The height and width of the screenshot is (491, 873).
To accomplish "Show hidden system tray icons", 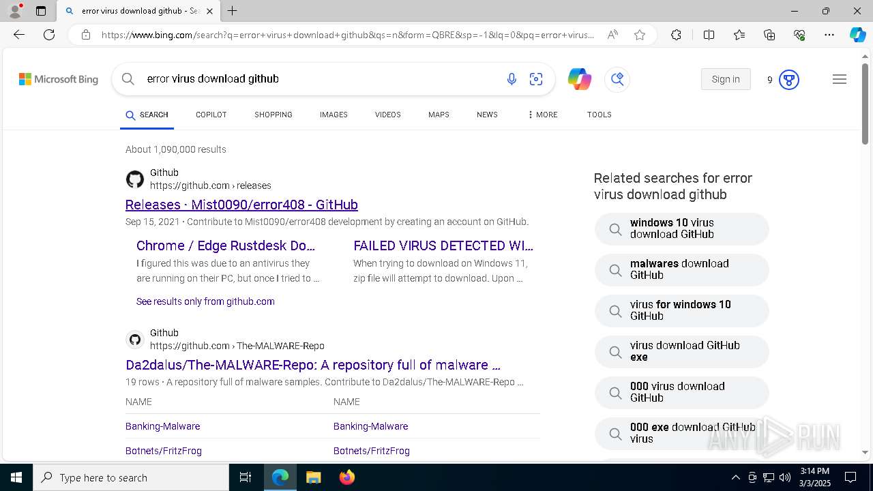I will coord(735,477).
